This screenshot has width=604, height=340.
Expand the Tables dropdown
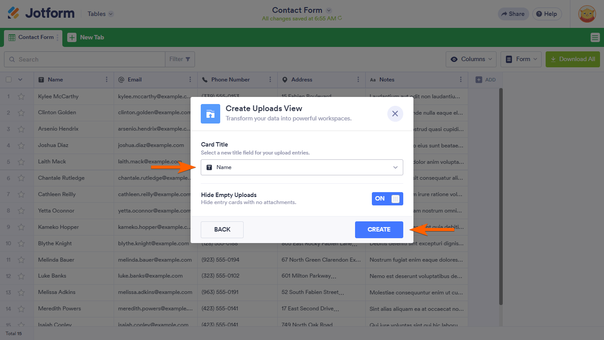[100, 14]
